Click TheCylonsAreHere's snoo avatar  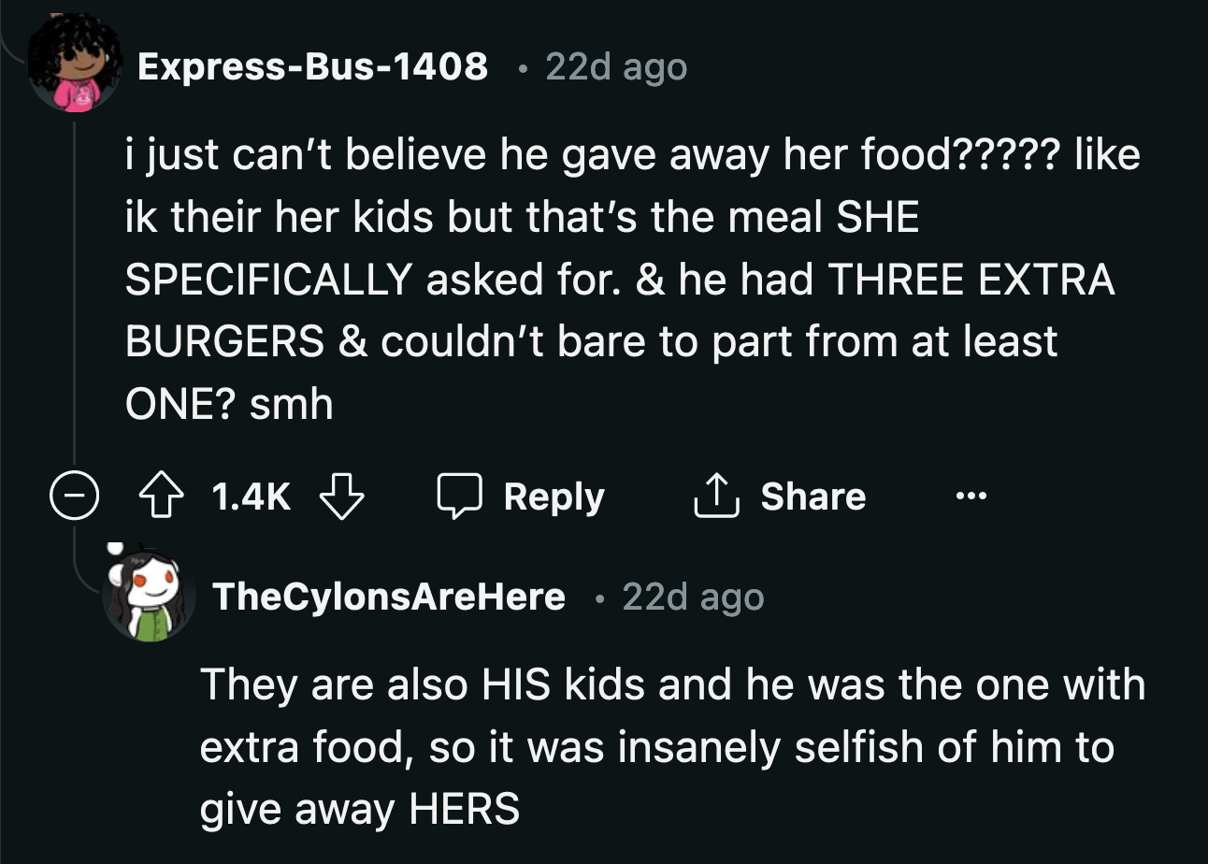click(148, 597)
